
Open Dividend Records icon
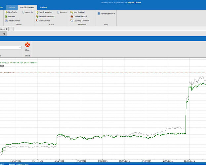point(72,16)
